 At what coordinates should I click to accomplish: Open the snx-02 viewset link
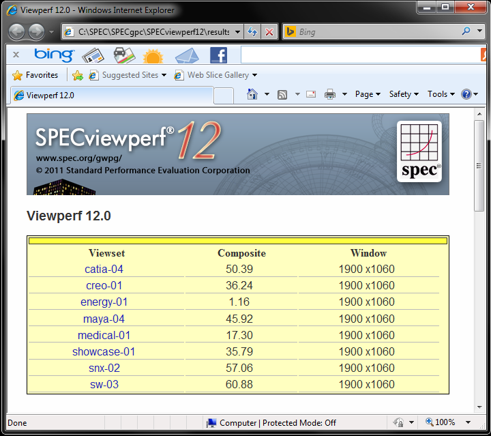[x=104, y=368]
